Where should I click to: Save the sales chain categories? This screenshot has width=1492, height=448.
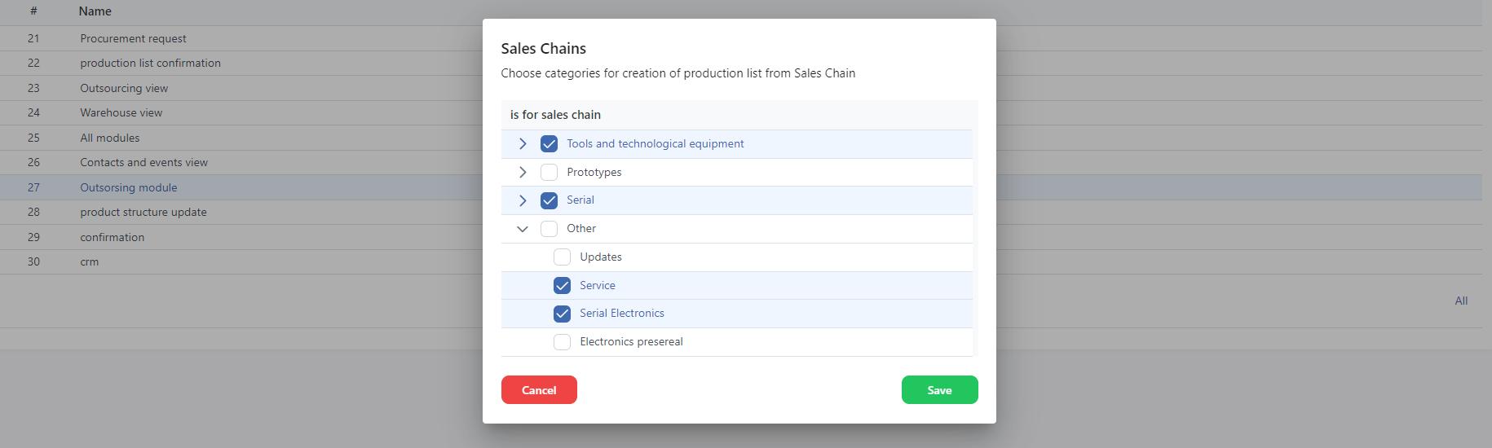(939, 390)
